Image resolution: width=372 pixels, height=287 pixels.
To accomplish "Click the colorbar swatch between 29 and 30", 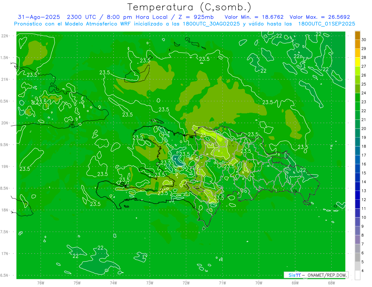I will click(357, 44).
